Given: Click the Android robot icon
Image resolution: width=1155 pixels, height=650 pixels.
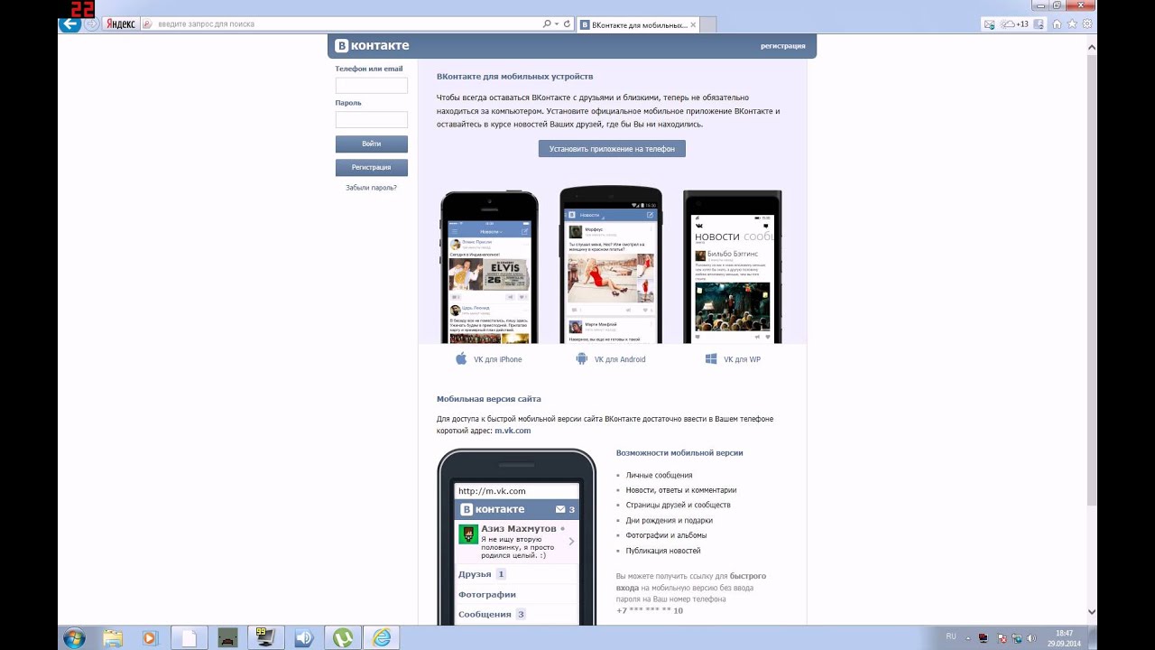Looking at the screenshot, I should 582,359.
